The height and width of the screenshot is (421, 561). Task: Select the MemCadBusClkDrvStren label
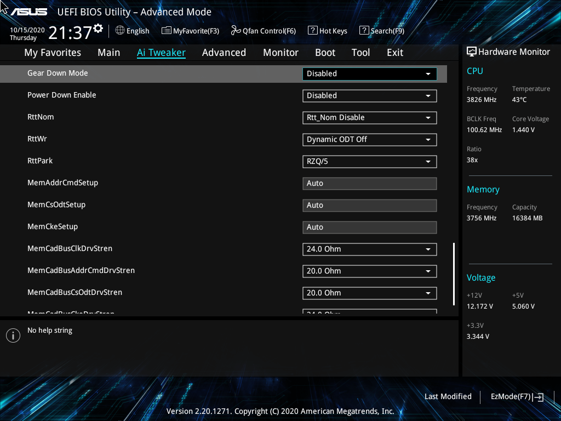click(70, 248)
